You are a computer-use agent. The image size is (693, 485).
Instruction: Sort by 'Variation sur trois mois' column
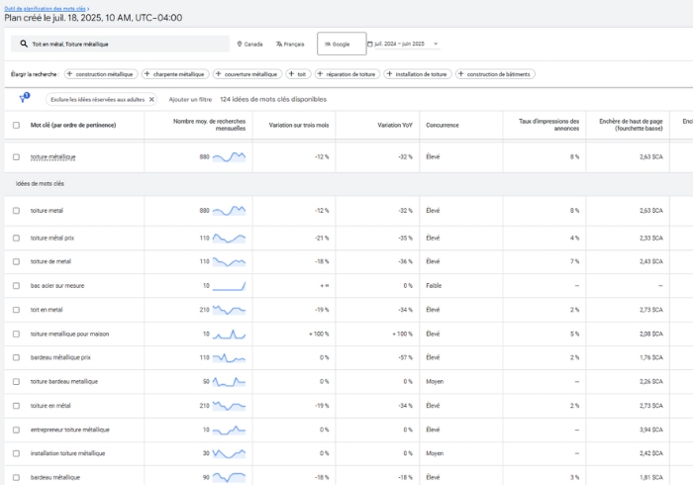click(x=299, y=125)
